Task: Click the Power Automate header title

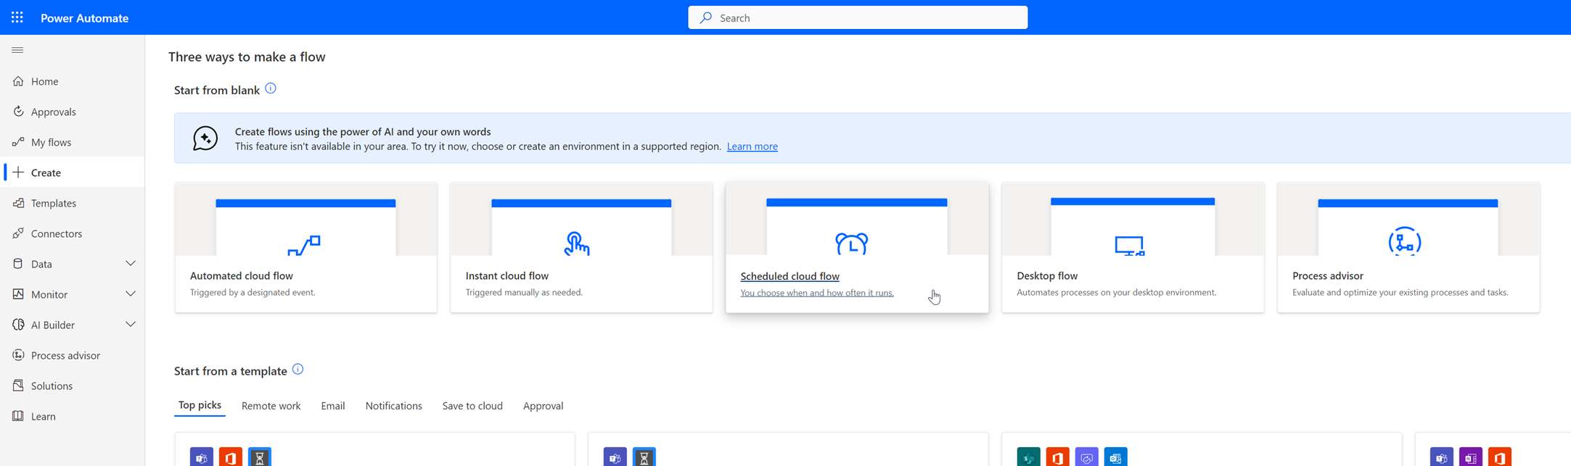Action: [x=85, y=17]
